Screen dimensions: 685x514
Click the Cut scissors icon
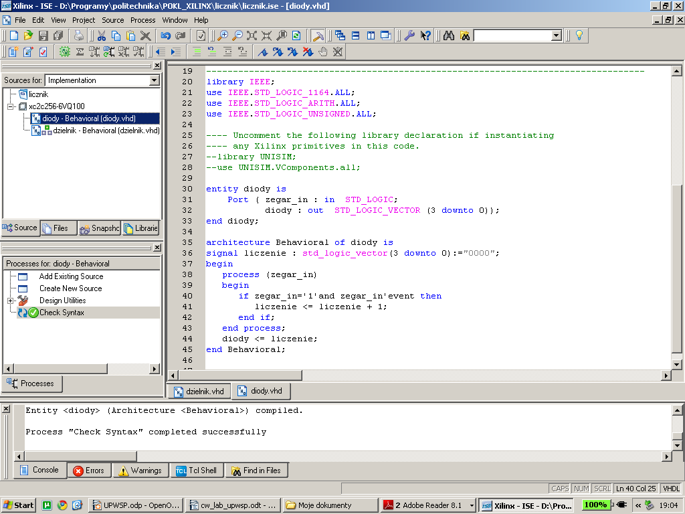coord(102,35)
